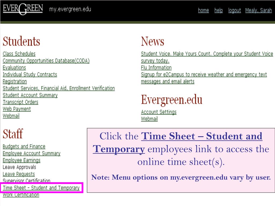Open Time Sheet - Student and Temporary
Viewport: 275px width, 206px height.
[41, 188]
